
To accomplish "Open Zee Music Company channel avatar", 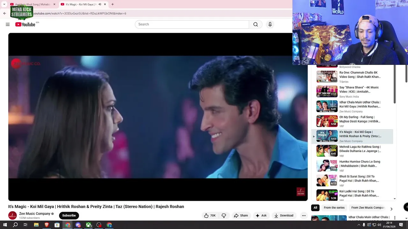I will click(12, 215).
